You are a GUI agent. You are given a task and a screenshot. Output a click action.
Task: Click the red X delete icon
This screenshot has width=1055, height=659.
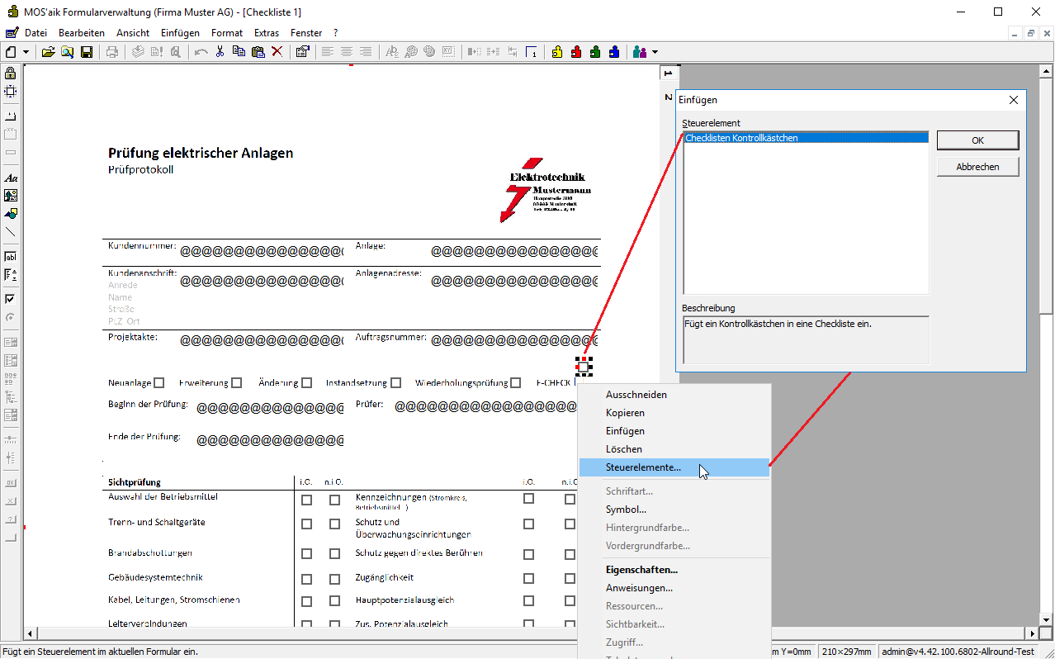point(277,52)
